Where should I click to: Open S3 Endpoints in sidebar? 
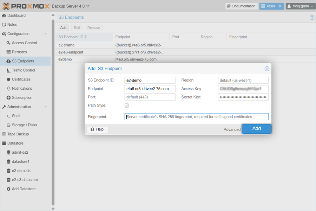tap(22, 61)
